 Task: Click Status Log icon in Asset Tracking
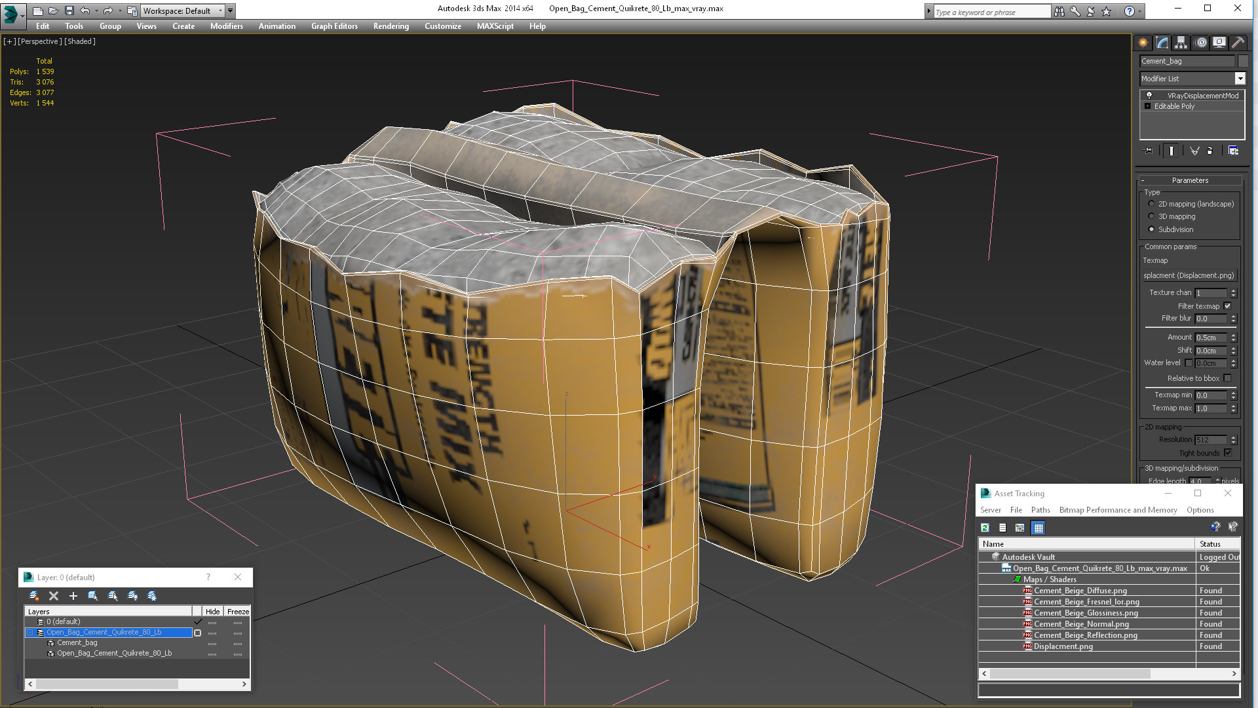tap(1002, 528)
